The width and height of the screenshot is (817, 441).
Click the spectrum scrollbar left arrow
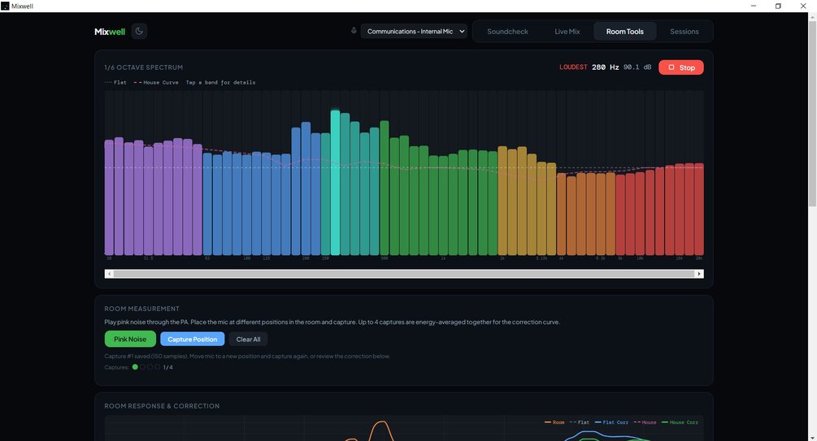pyautogui.click(x=109, y=274)
